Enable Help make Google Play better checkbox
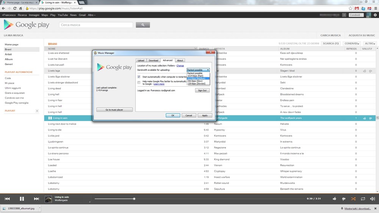 coord(139,82)
